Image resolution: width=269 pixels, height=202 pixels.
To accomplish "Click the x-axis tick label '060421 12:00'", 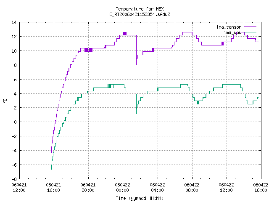I will 19,188.
